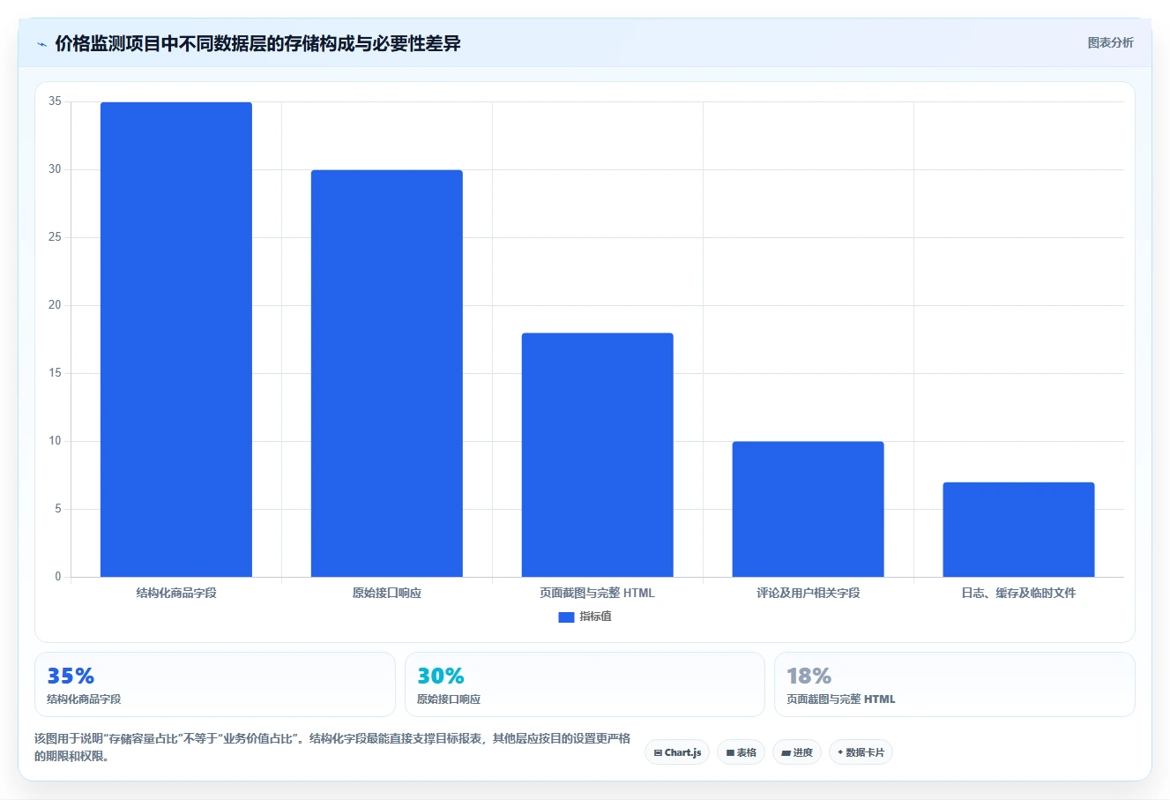Click the x-axis label 页面截图与完整 HTML
Viewport: 1170px width, 800px height.
tap(598, 593)
